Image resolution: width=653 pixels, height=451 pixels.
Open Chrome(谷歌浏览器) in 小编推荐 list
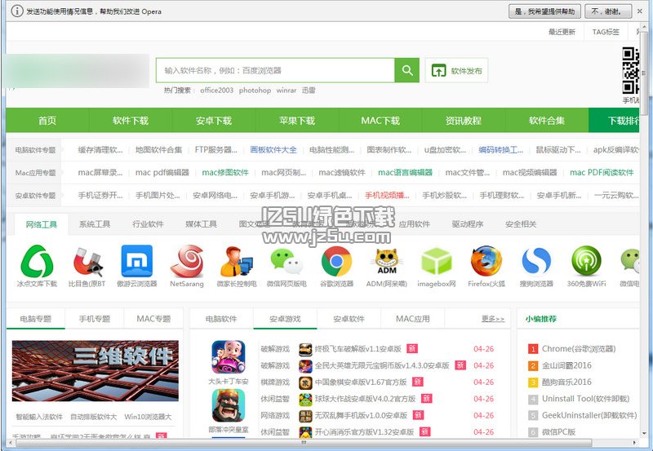[x=579, y=349]
